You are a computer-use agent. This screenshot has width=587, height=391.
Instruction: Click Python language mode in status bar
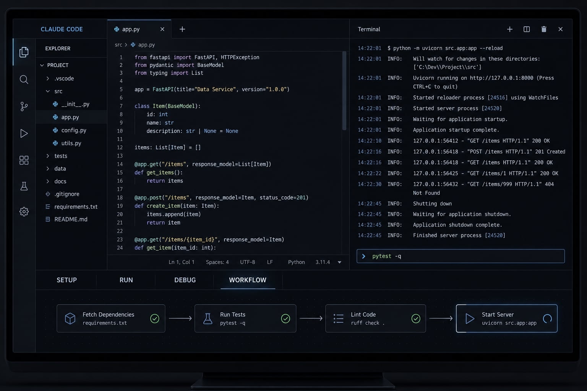click(297, 262)
